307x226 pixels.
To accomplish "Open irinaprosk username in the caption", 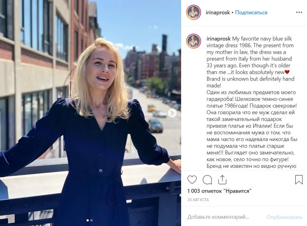I will (219, 39).
